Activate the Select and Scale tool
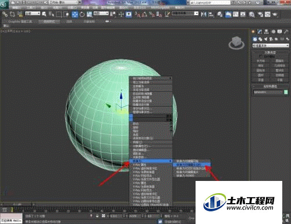The height and width of the screenshot is (224, 291). 89,15
